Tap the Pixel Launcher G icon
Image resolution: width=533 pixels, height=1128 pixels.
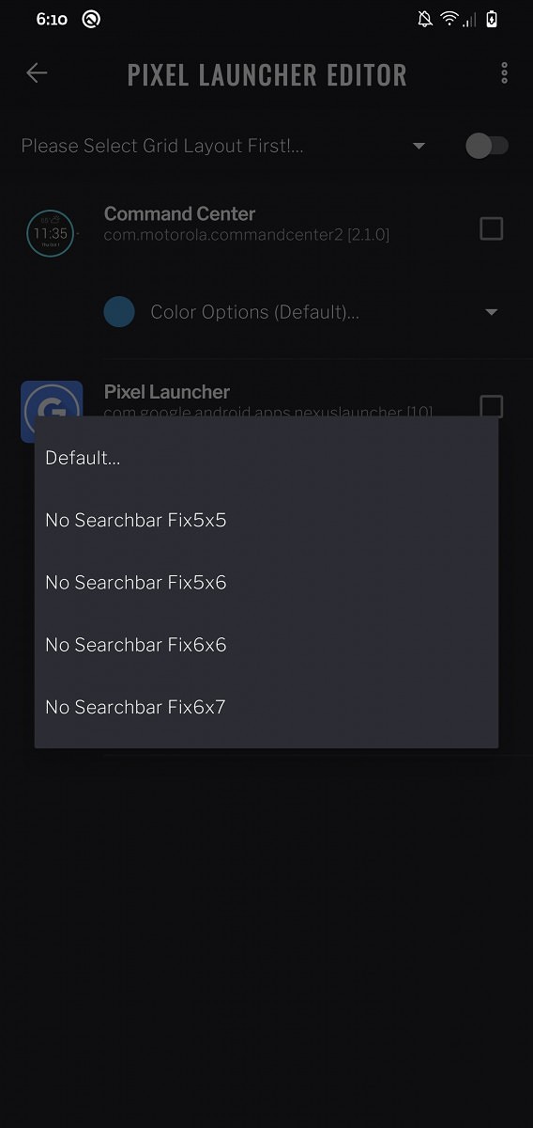pos(52,399)
